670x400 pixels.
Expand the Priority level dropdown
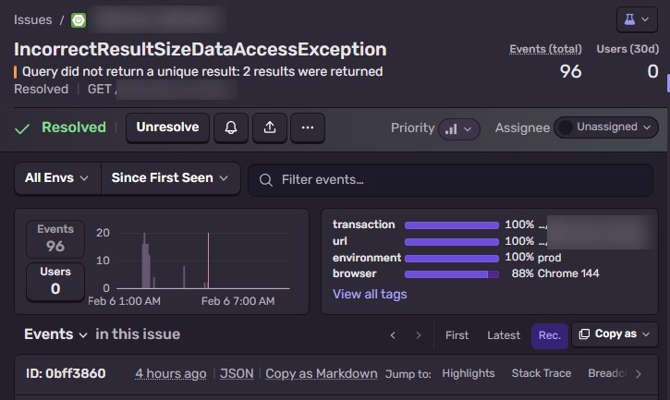[459, 128]
